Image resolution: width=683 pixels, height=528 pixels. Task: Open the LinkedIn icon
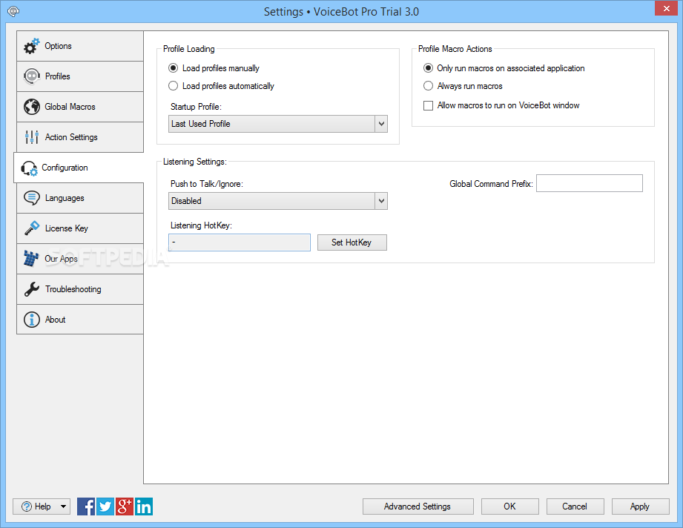143,506
